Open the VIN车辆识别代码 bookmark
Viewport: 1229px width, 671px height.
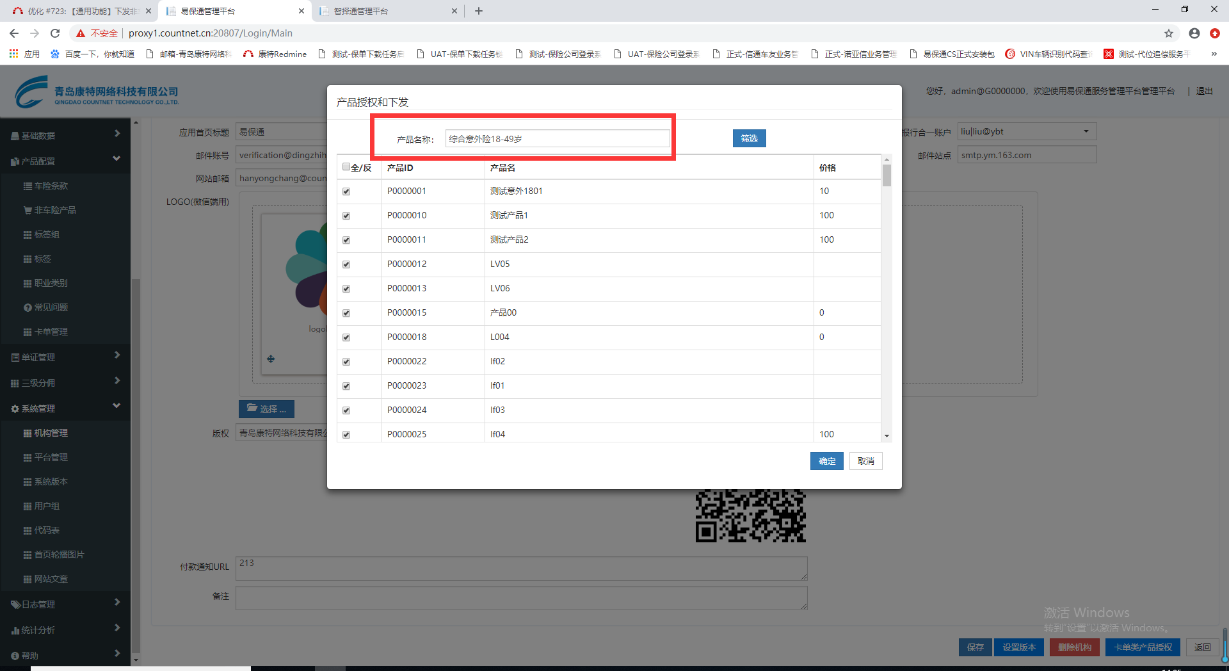click(x=1048, y=54)
